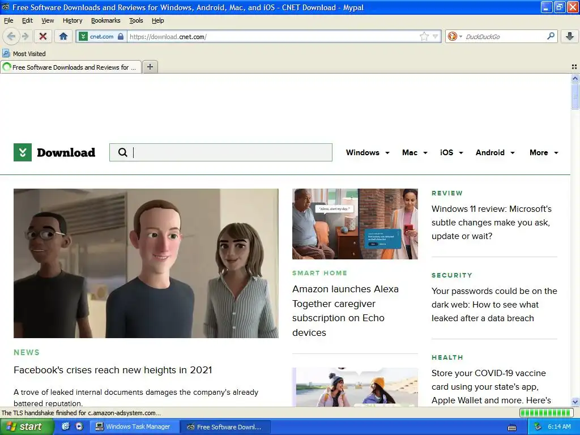The image size is (580, 435).
Task: Click the on-screen keyboard tray icon
Action: 512,428
